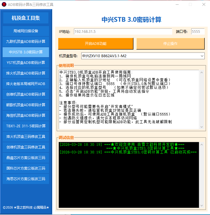Open YST机顶盒ADB密码计算 tool
Screen dimensions: 210x215
[x=26, y=63]
